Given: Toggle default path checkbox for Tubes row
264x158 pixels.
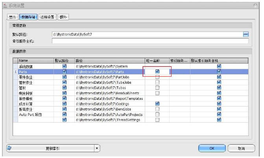Looking at the screenshot, I should [x=64, y=88].
